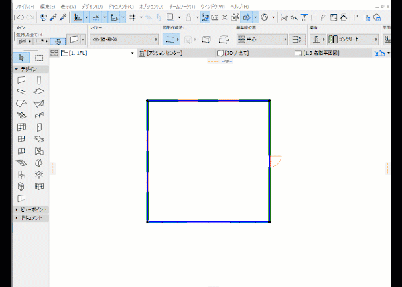Select the Arrow selection tool

click(21, 58)
